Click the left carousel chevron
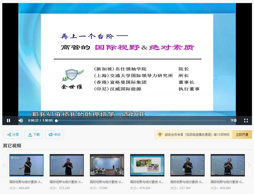 pos(4,165)
